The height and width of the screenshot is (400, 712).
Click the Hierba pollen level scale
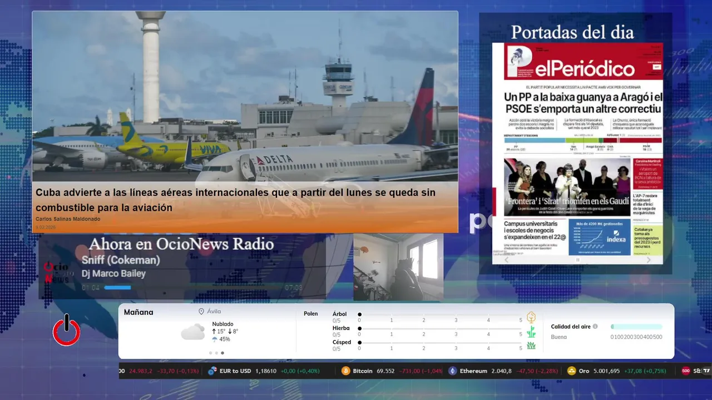(440, 329)
